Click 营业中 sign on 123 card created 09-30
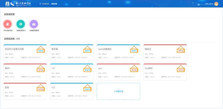Screen dimensions: 223x109 point(88,88)
